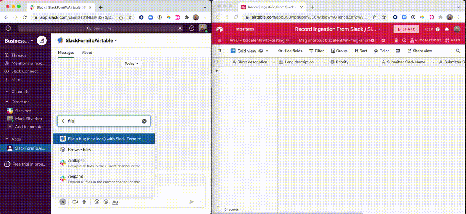Clear the 'file' shortcut search text

pos(144,121)
